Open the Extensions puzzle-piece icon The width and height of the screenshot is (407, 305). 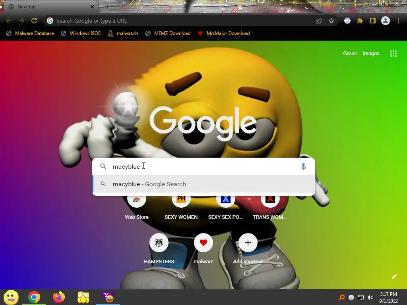360,21
